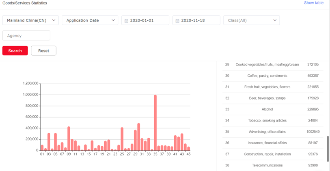Focus the Agency input field
Screen dimensions: 330x171
tap(26, 35)
